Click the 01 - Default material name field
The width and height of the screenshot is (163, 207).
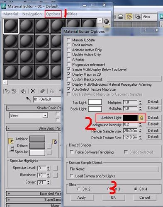click(x=47, y=99)
